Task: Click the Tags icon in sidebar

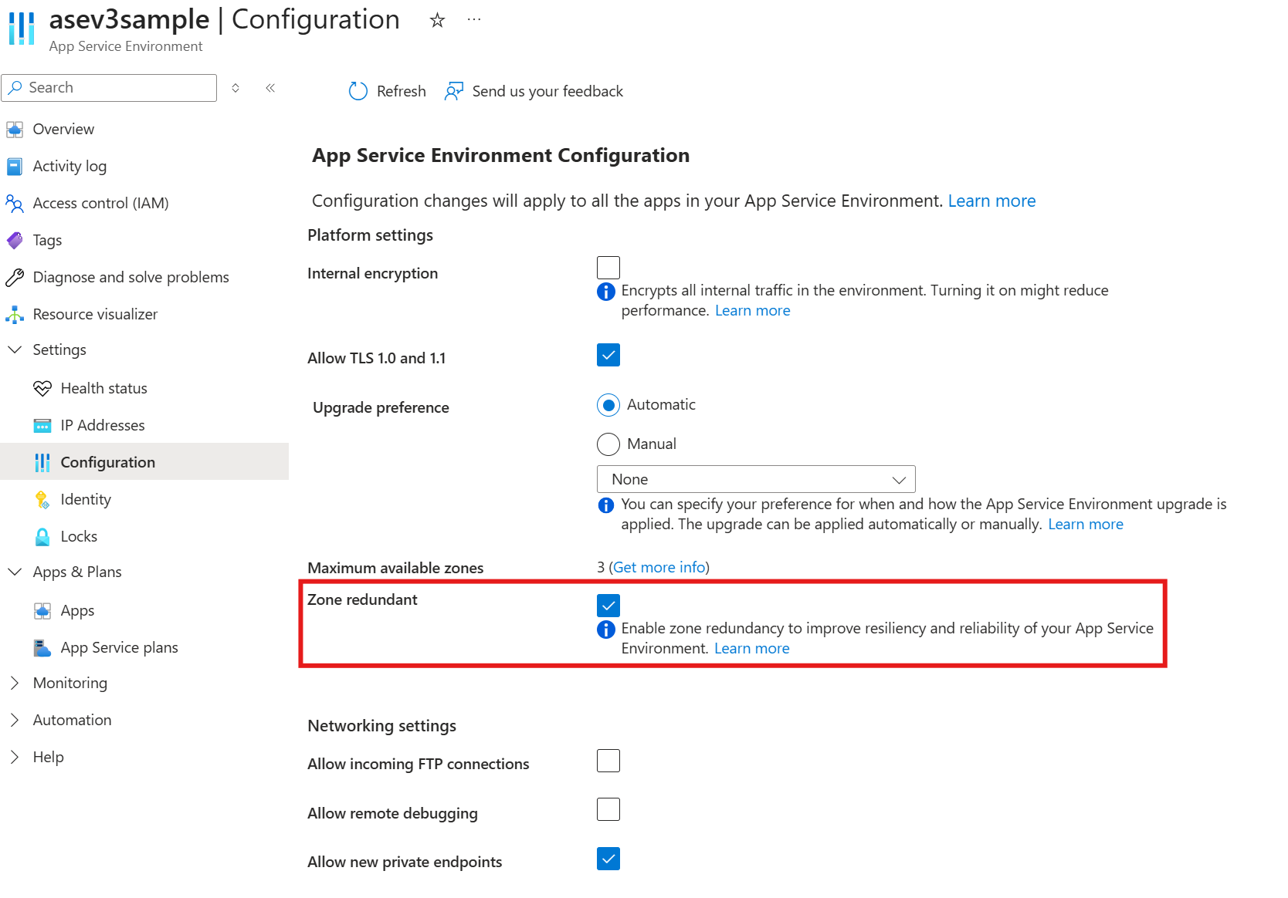Action: pyautogui.click(x=14, y=240)
